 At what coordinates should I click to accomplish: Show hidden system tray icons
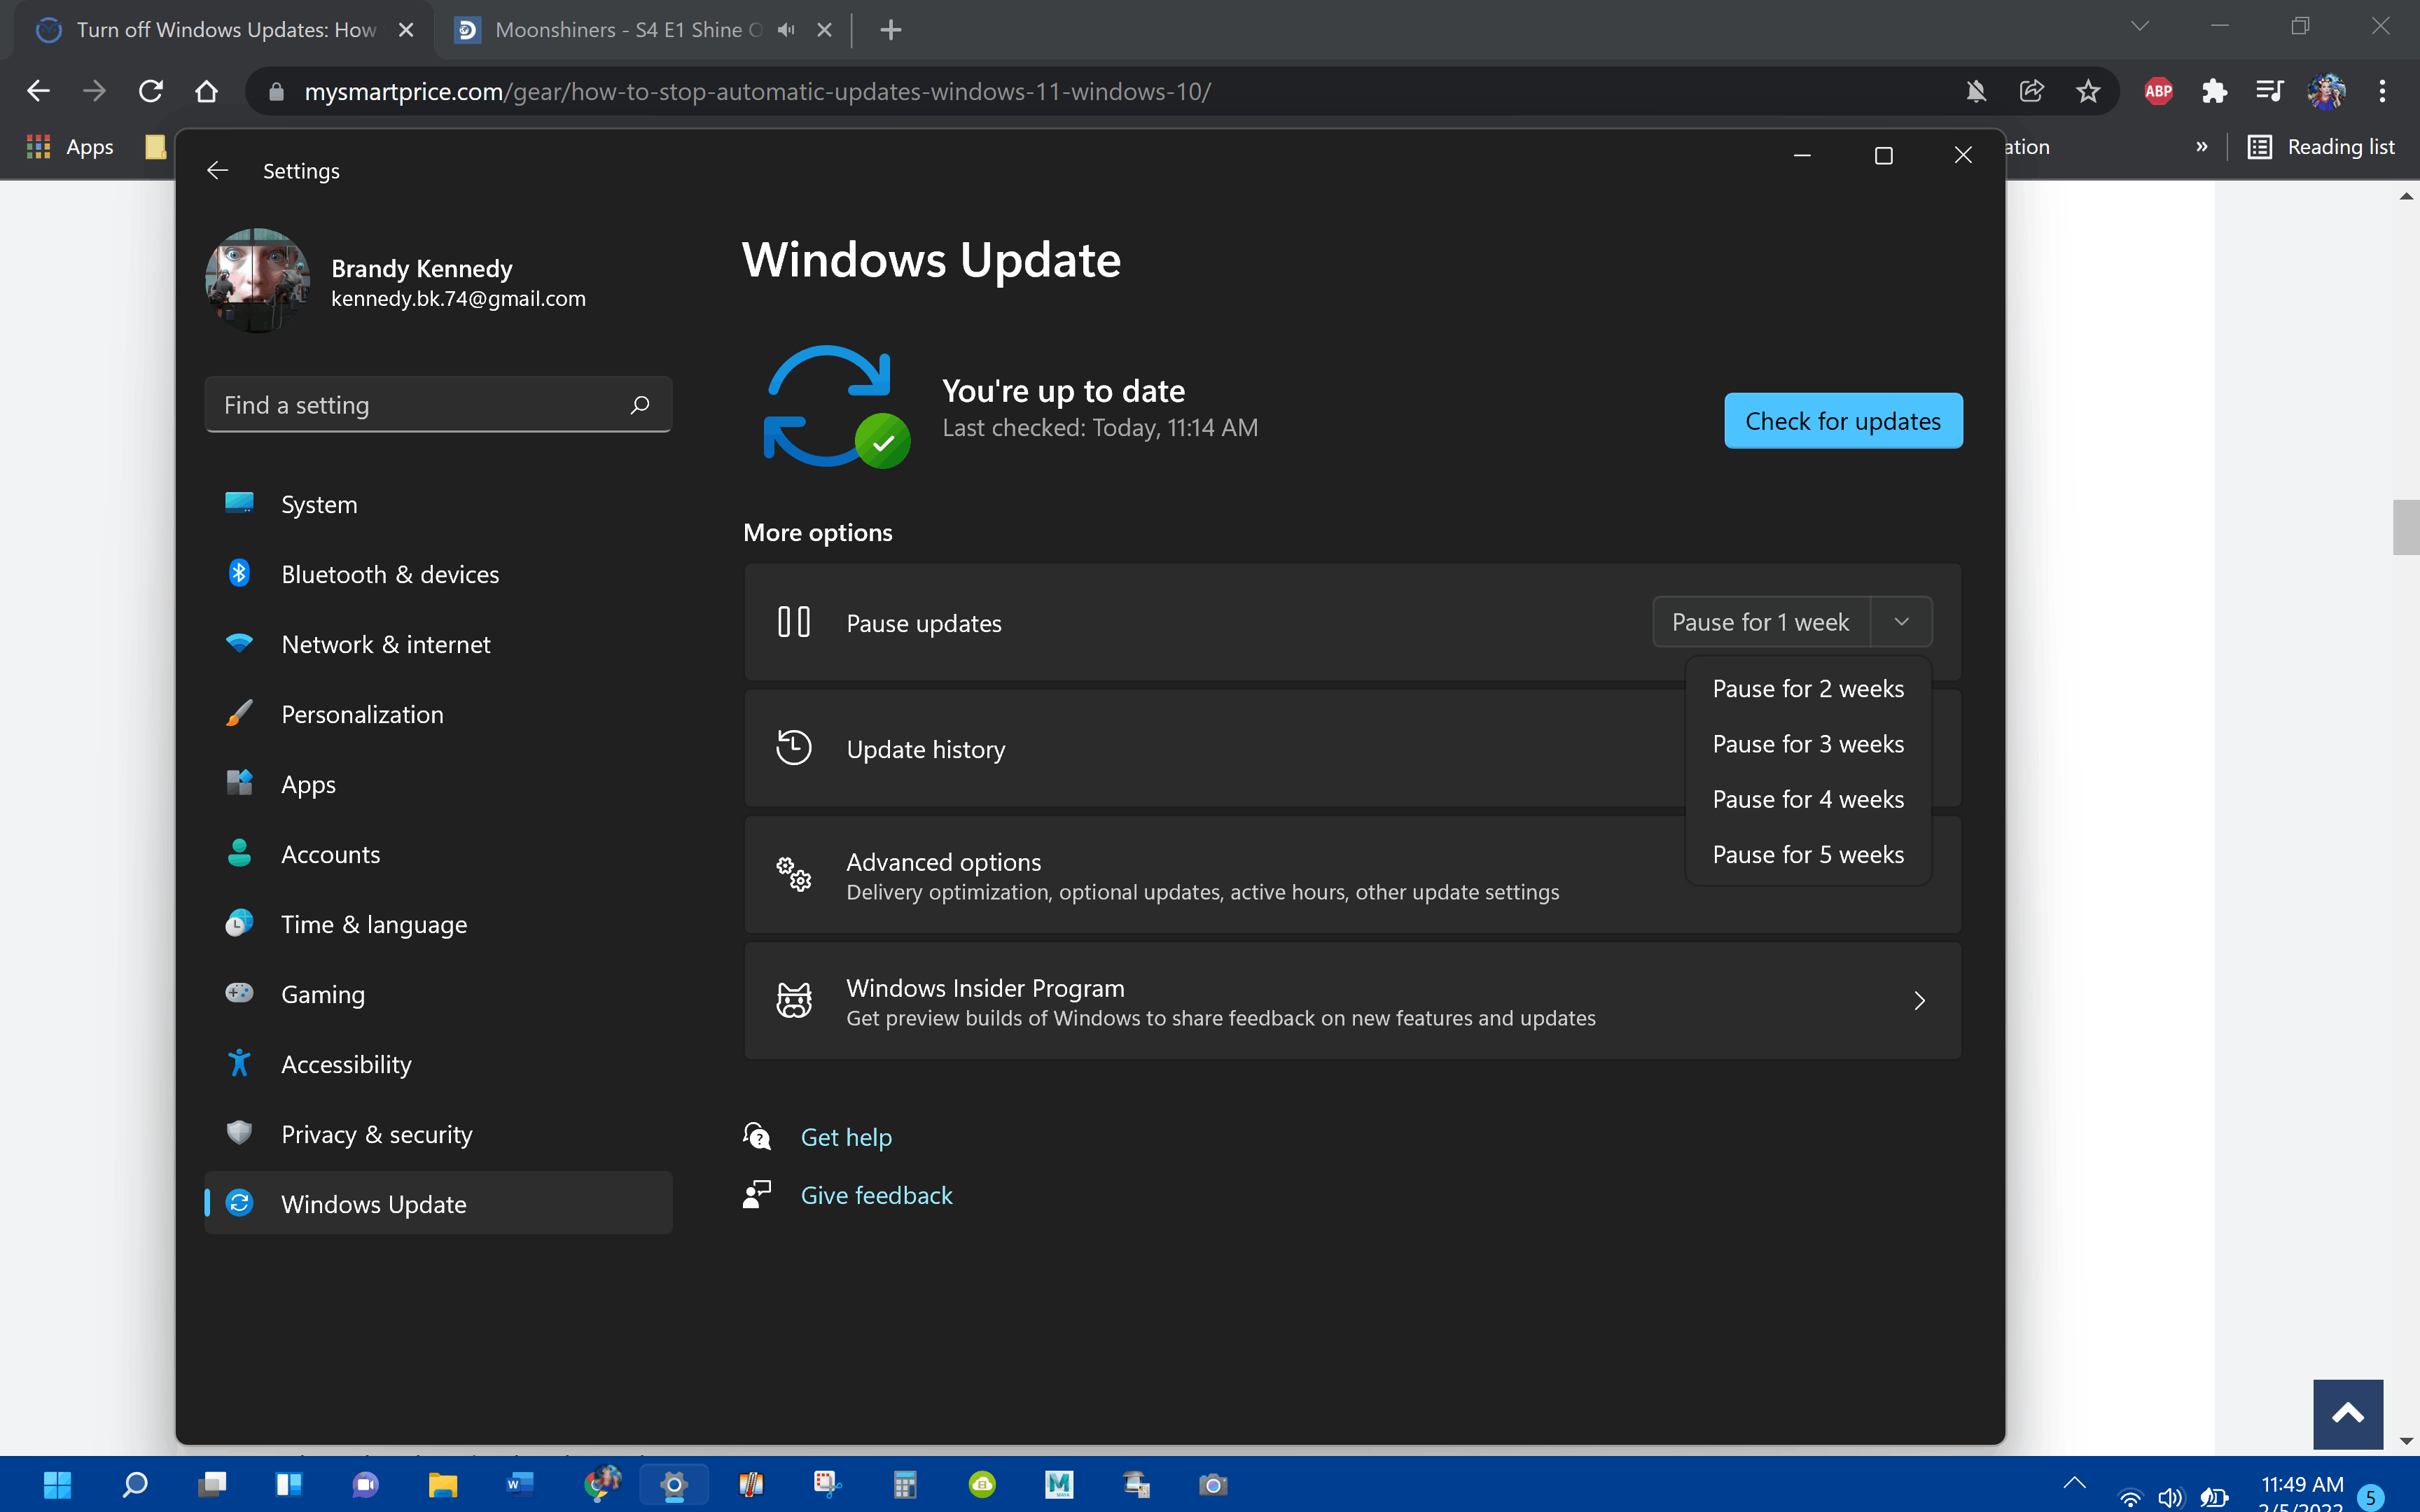coord(2074,1484)
